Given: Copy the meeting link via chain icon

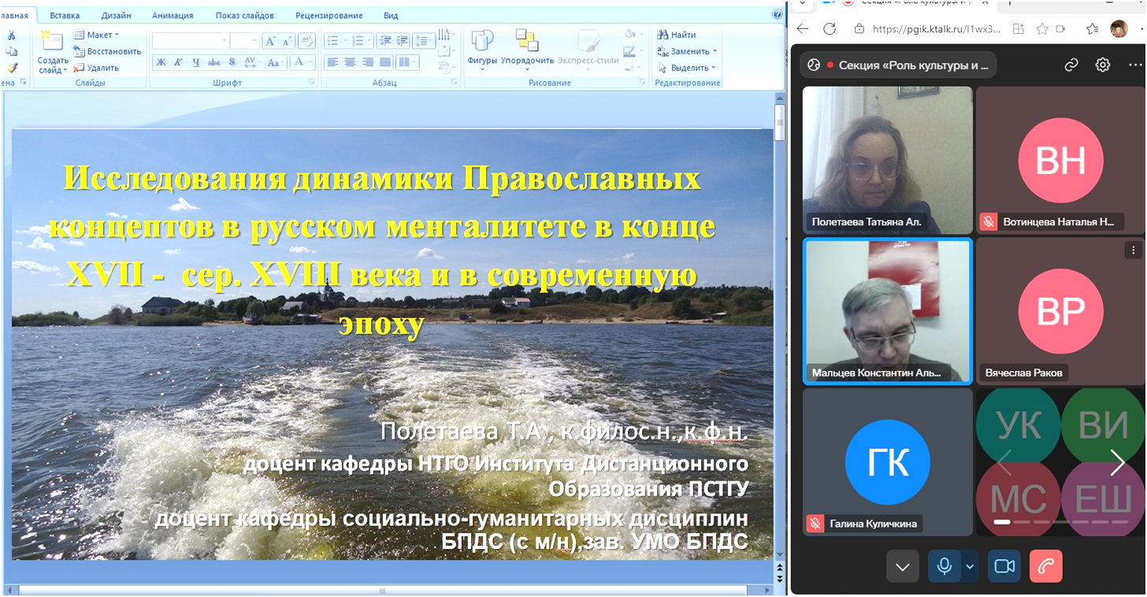Looking at the screenshot, I should 1071,65.
